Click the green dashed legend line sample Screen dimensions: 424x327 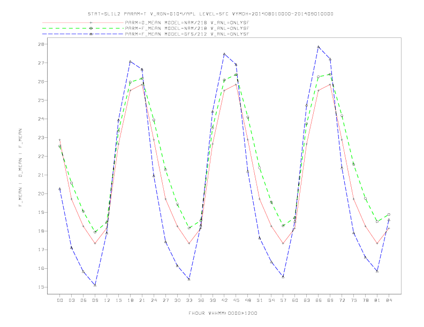[83, 28]
